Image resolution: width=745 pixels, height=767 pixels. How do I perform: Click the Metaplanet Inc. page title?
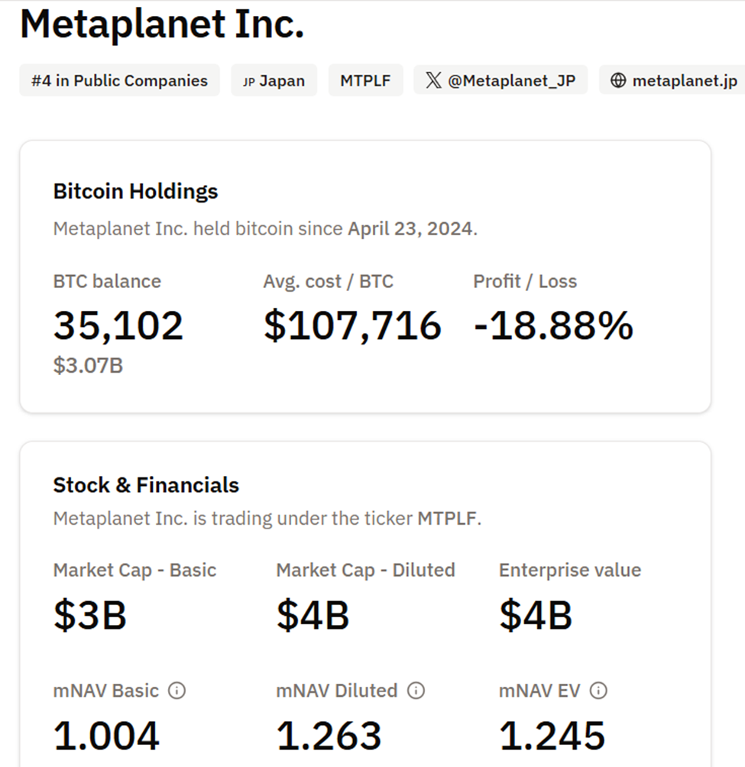coord(163,24)
